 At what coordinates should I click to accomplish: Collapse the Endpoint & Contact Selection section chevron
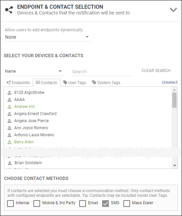pyautogui.click(x=173, y=10)
